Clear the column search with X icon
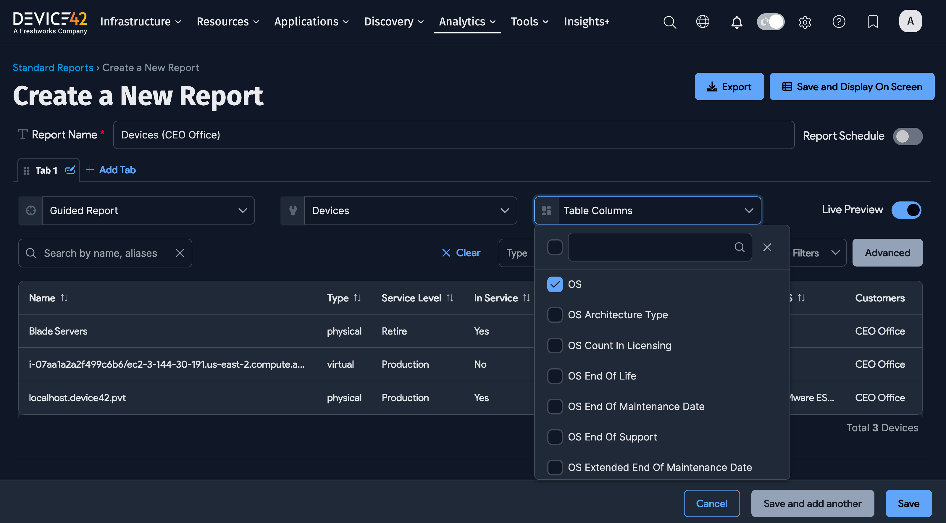The image size is (946, 523). pyautogui.click(x=767, y=247)
